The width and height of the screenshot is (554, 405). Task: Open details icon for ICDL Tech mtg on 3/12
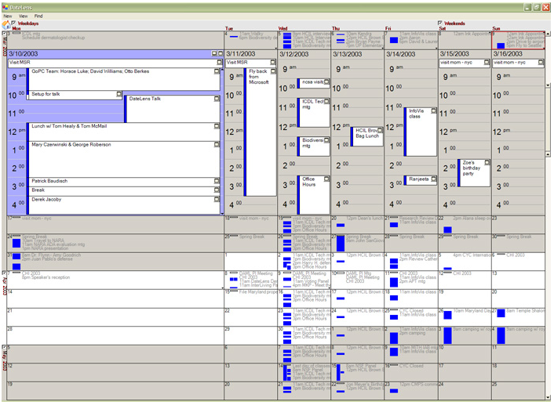pyautogui.click(x=326, y=102)
